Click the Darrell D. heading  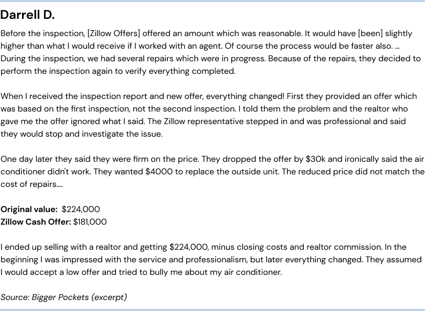(27, 15)
